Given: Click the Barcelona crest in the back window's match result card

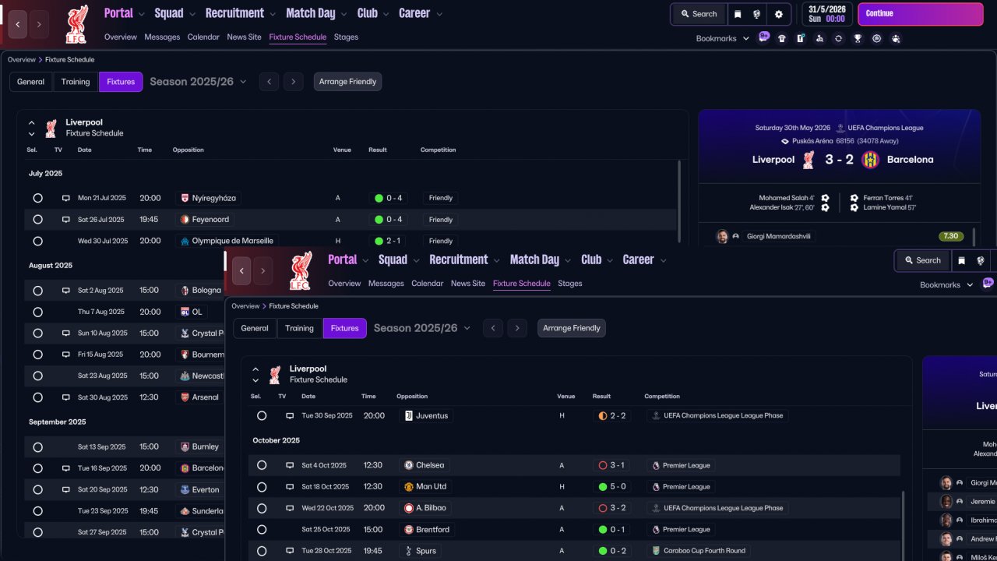Looking at the screenshot, I should point(870,160).
